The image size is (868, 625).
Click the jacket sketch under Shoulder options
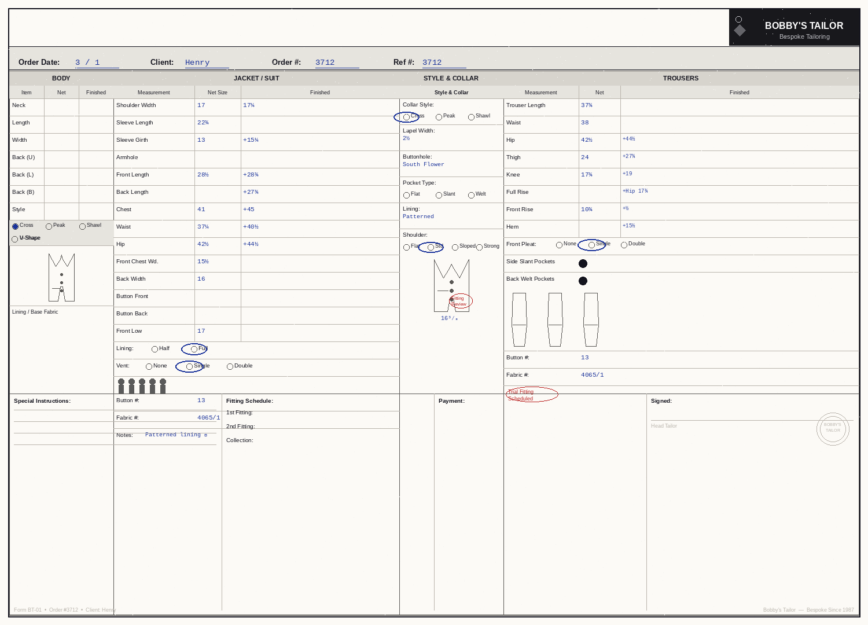451,285
